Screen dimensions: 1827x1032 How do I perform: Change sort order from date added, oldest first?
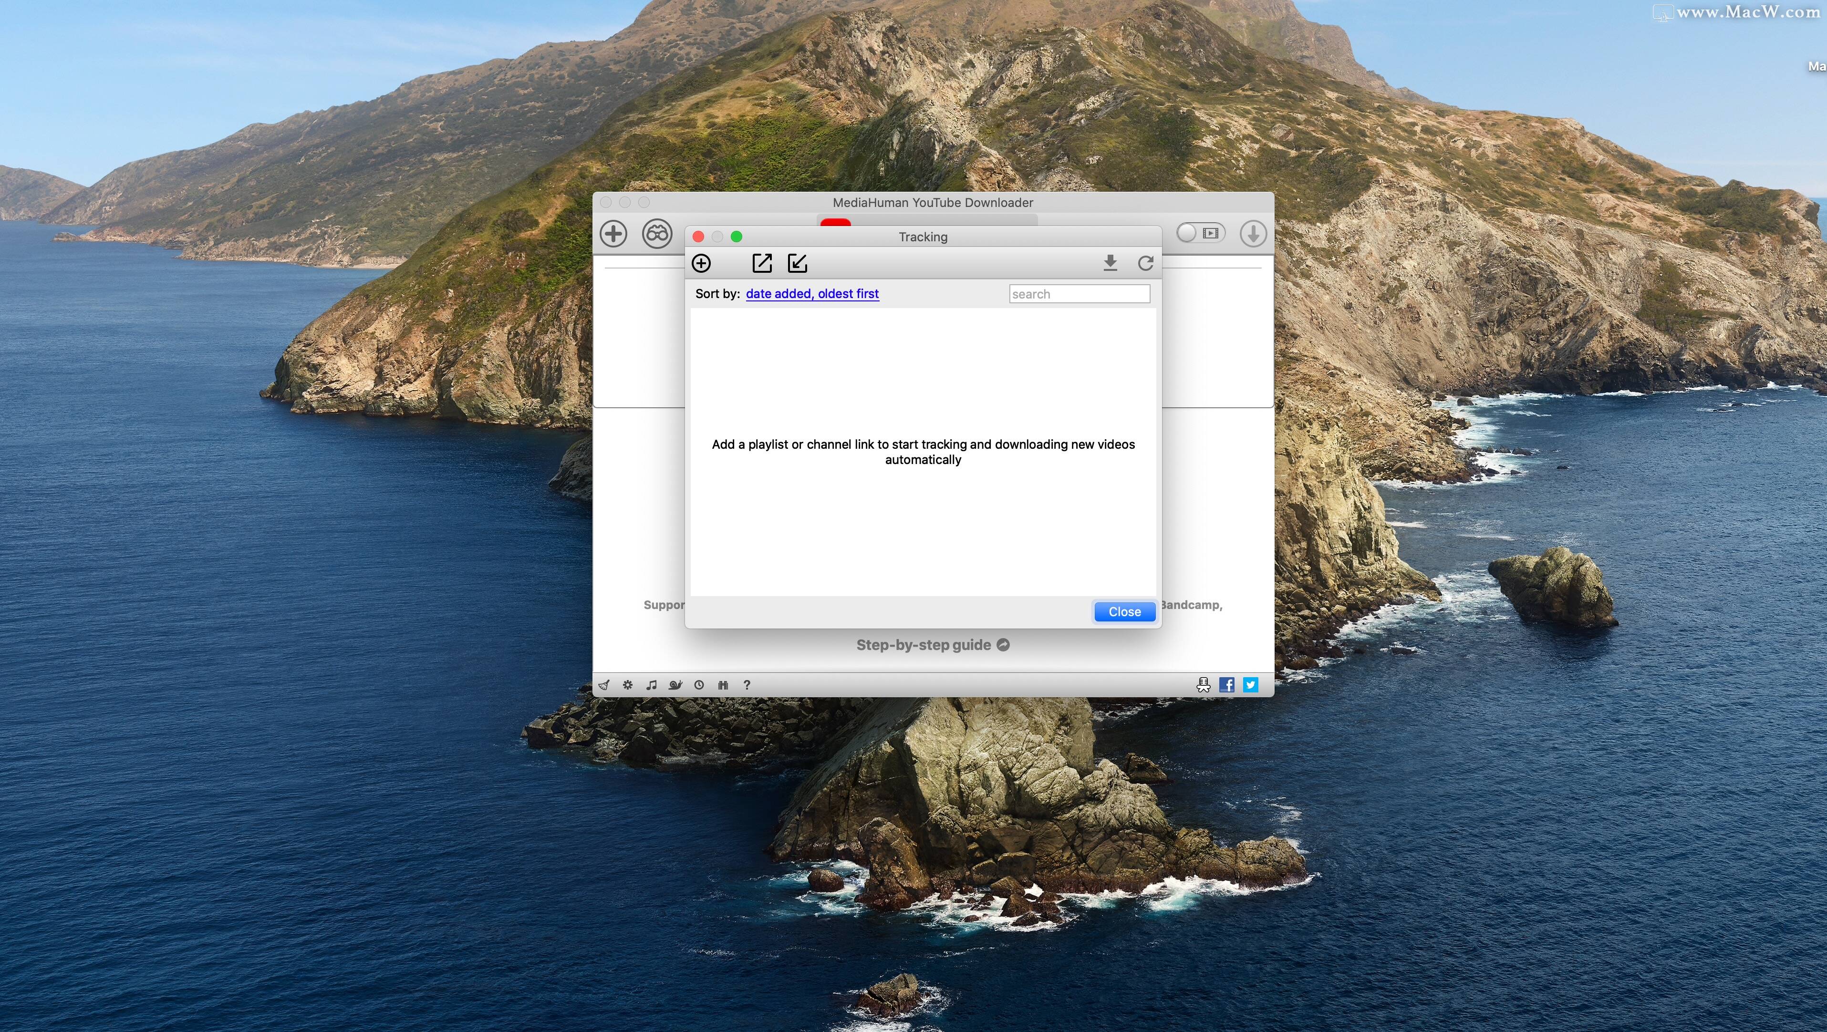point(812,294)
